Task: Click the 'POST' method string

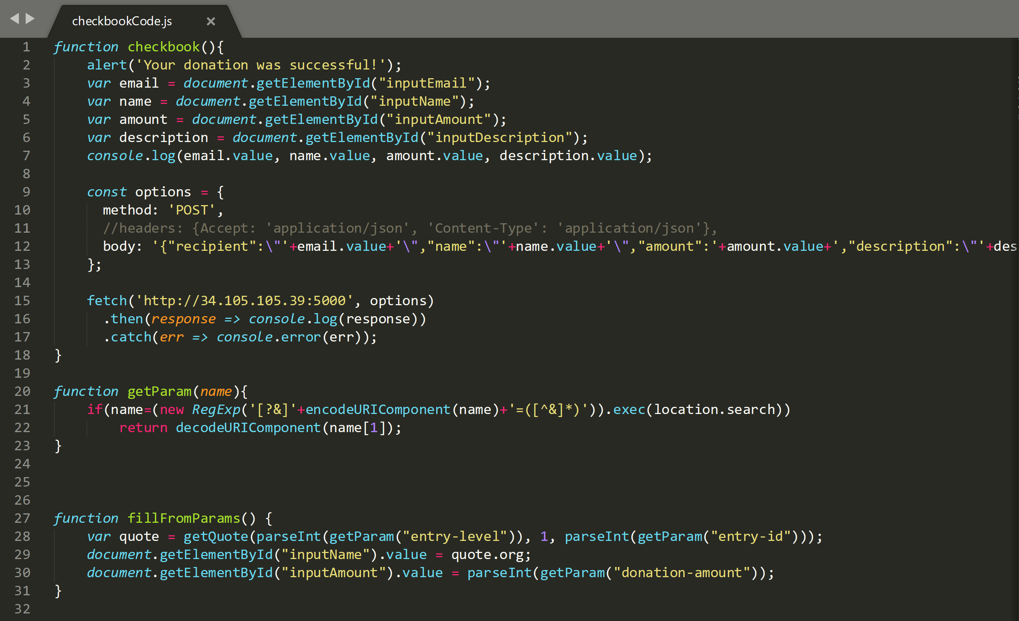Action: click(191, 210)
